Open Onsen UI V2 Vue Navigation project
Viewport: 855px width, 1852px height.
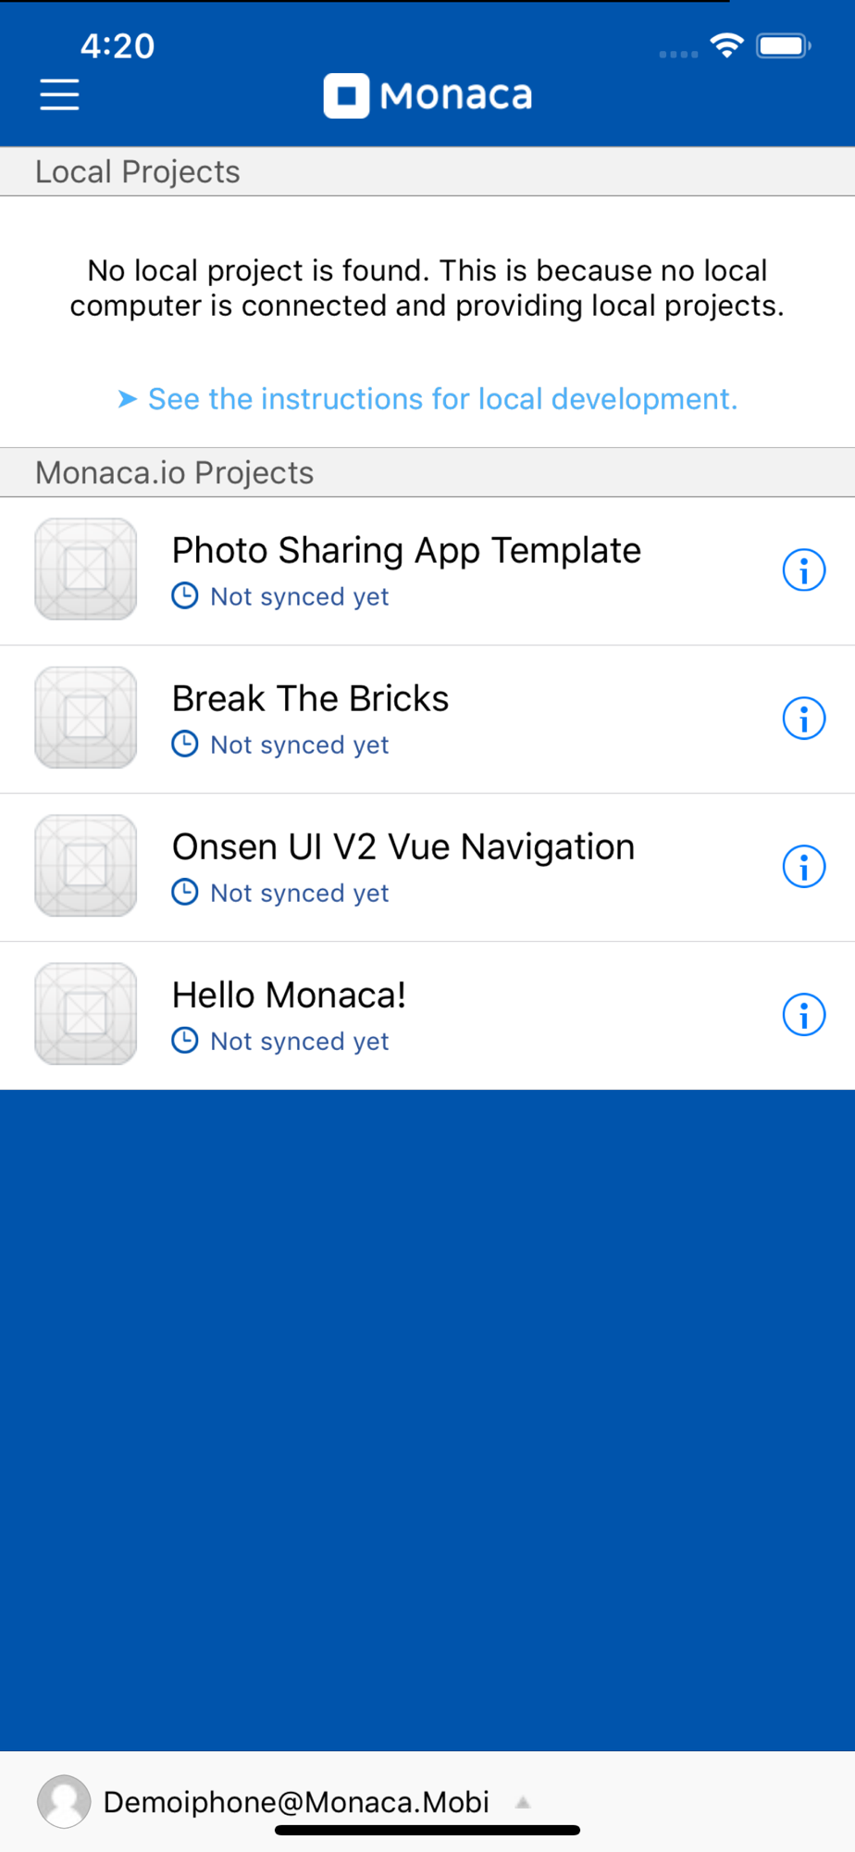tap(427, 868)
